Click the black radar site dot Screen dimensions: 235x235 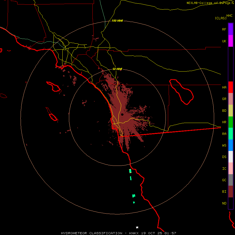(122, 115)
